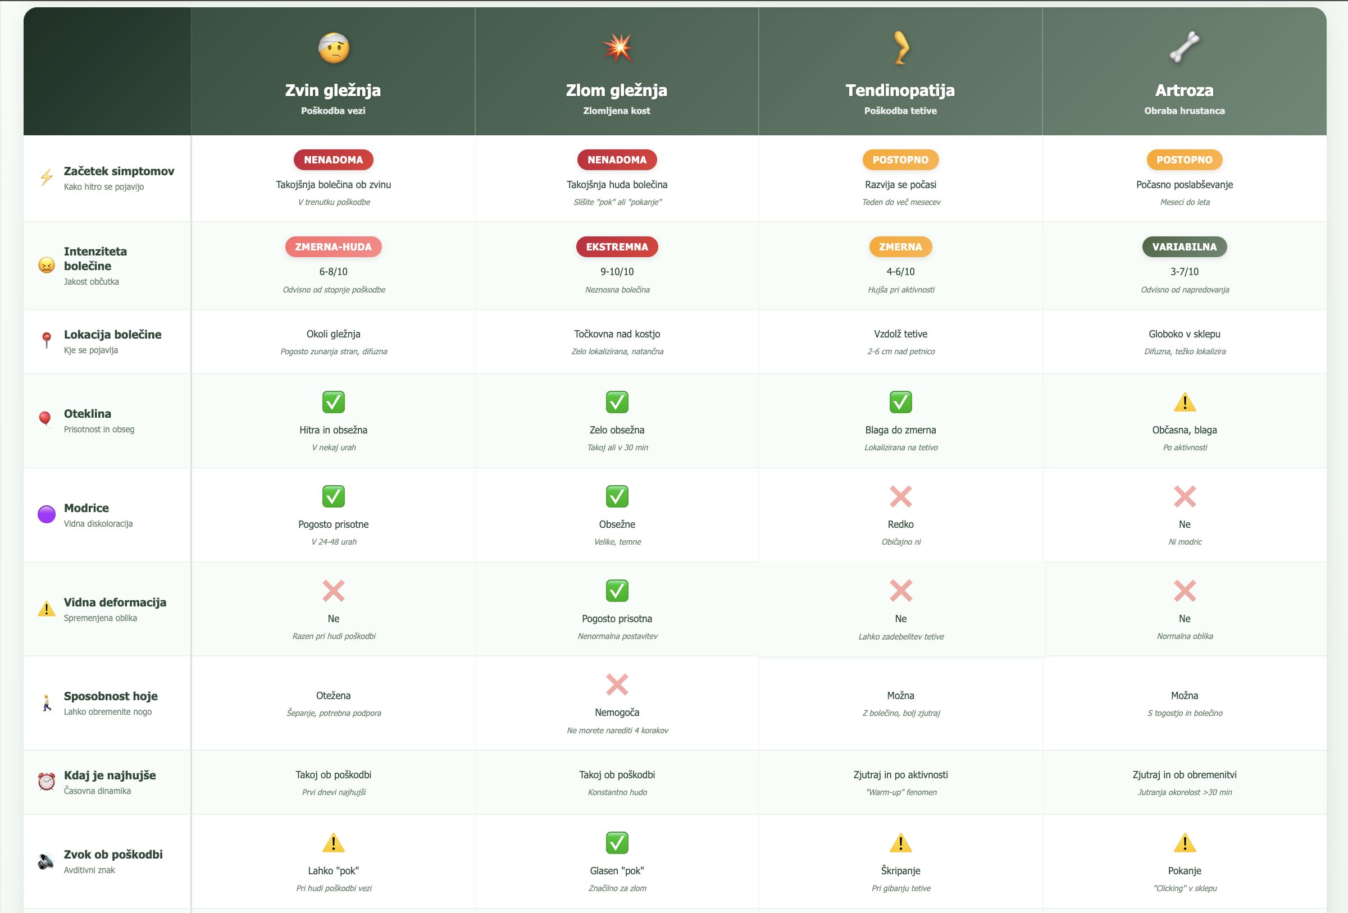1348x913 pixels.
Task: Click the speaker icon beside Zvok ob poškodbi
Action: coord(46,861)
